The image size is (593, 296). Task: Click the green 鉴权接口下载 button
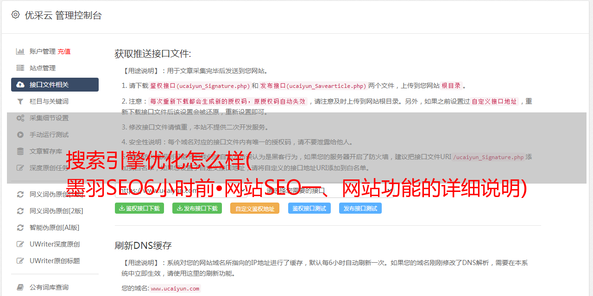point(139,208)
